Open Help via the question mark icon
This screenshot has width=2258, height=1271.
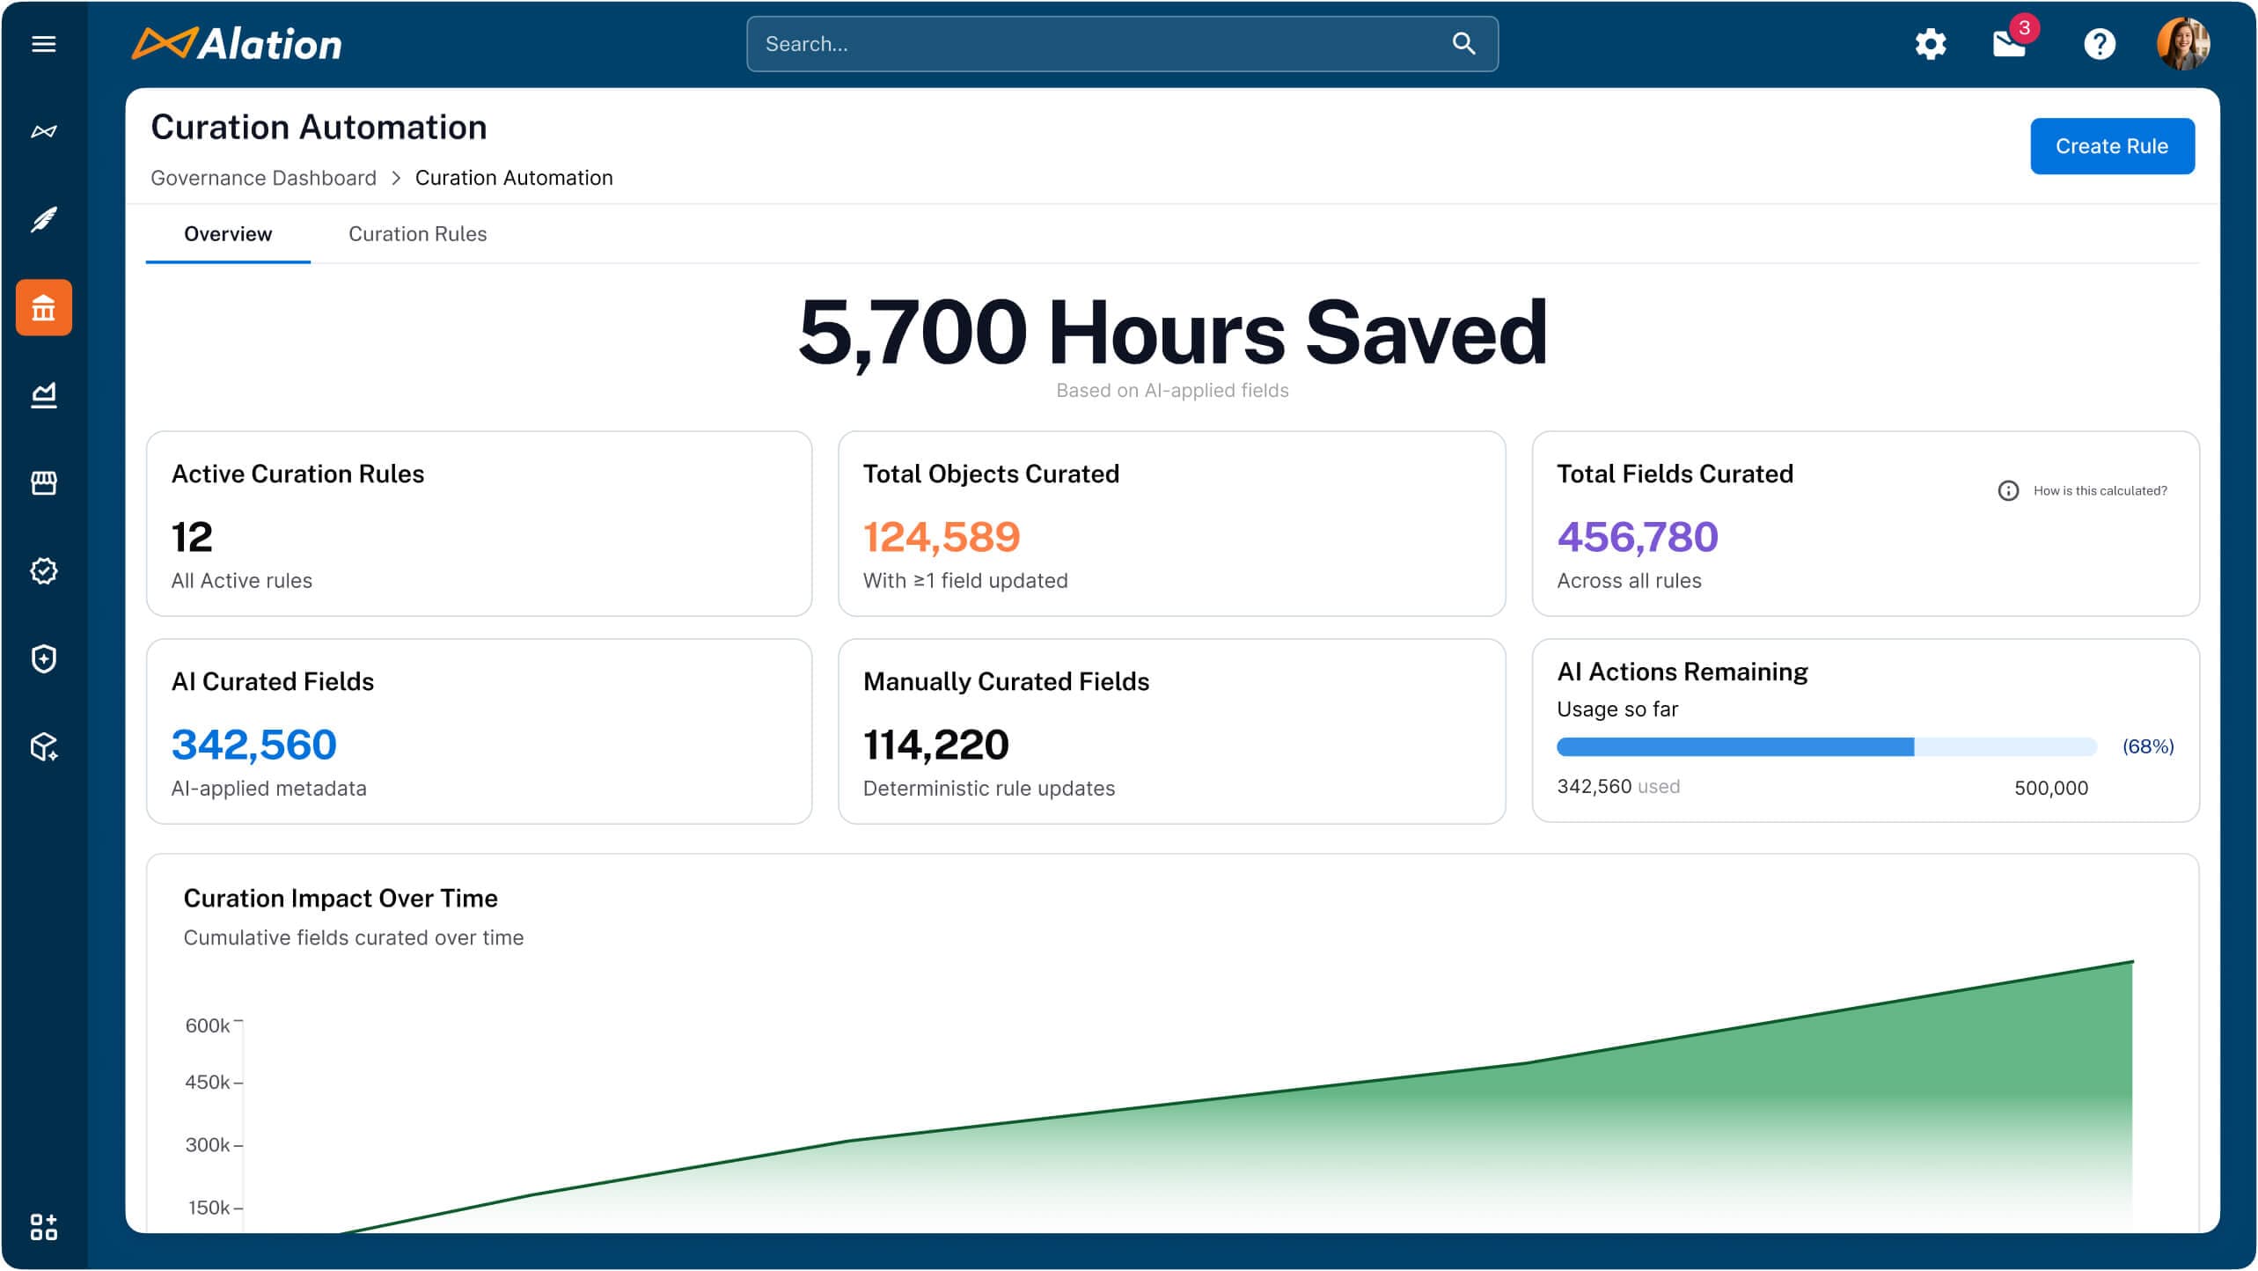(2100, 43)
